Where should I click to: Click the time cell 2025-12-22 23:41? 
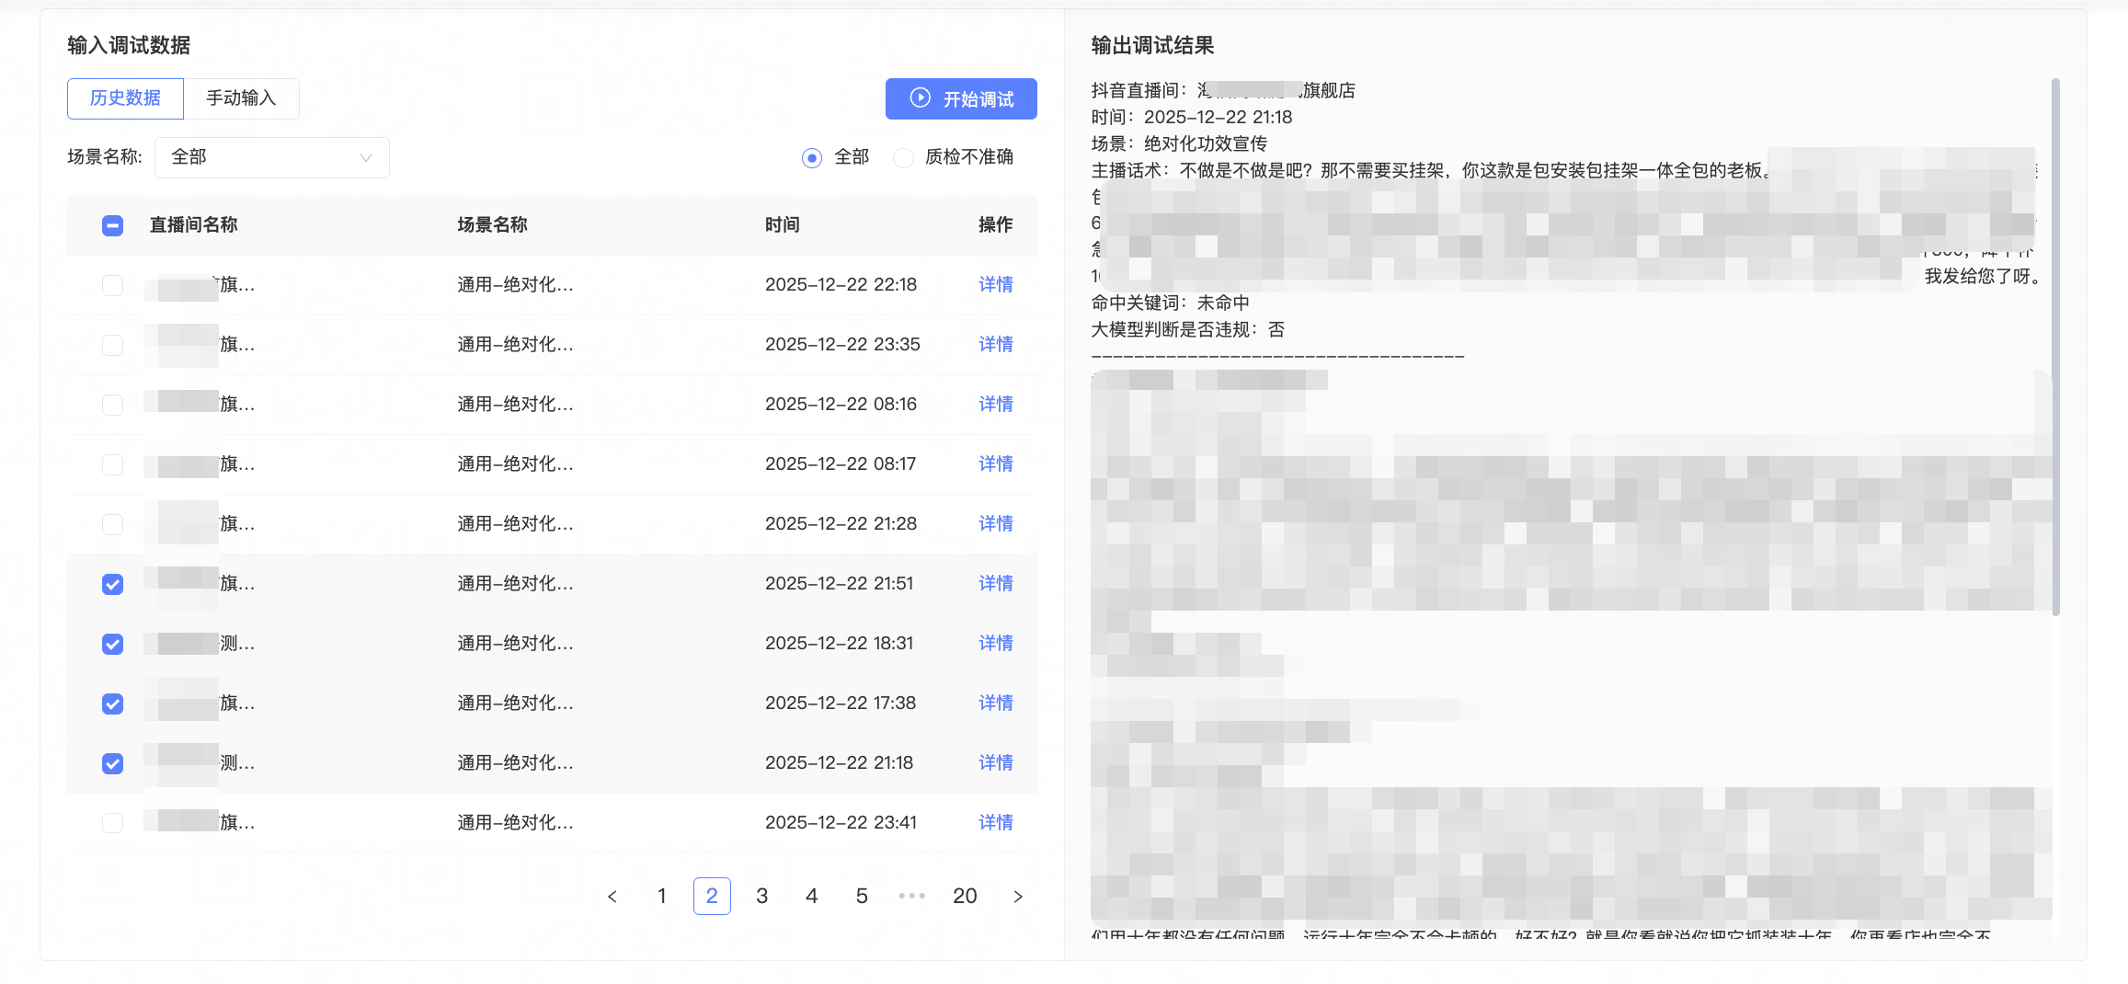[841, 823]
